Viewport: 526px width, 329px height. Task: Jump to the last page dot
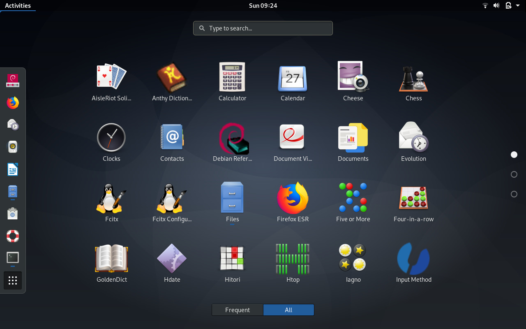coord(514,194)
